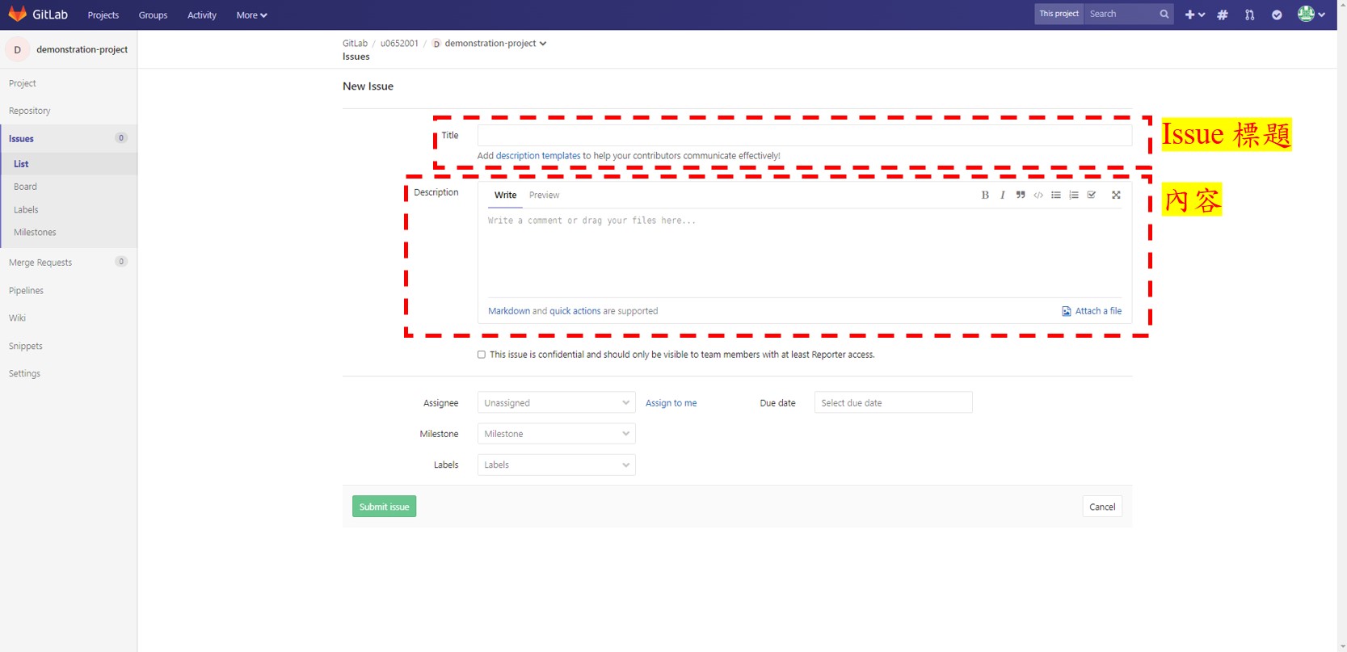This screenshot has height=652, width=1347.
Task: Switch to the Preview tab
Action: pyautogui.click(x=544, y=195)
